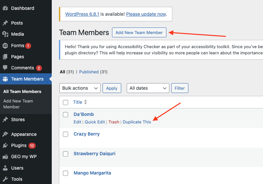Image resolution: width=263 pixels, height=184 pixels.
Task: Filter by Published team members
Action: tap(89, 72)
